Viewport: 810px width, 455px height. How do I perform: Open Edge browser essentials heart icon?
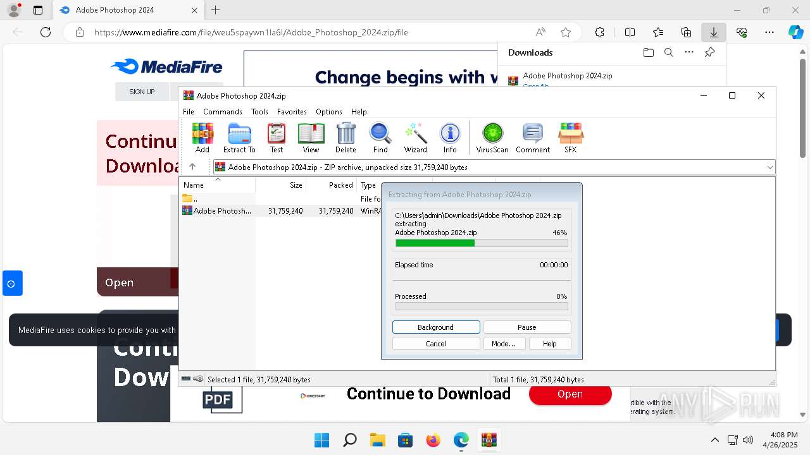pos(742,32)
